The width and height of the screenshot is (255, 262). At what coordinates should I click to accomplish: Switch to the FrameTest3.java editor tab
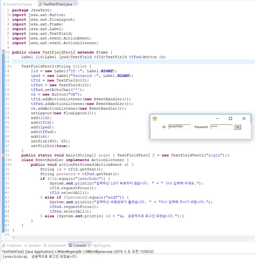[17, 4]
